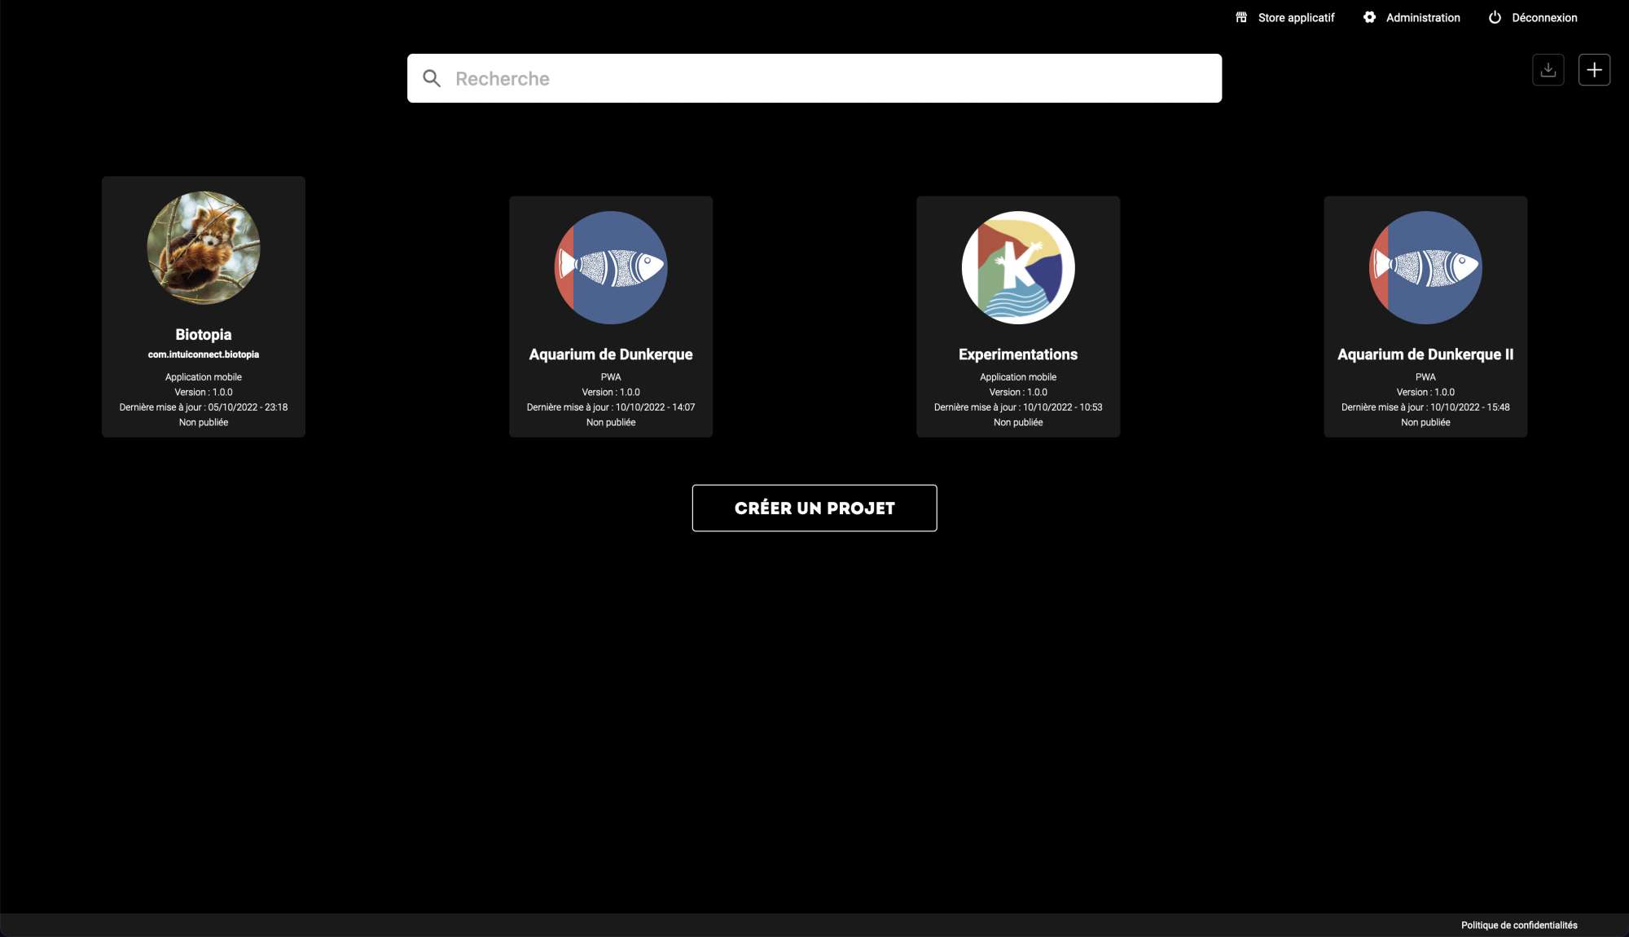Click the Store applicatif shop icon
This screenshot has width=1629, height=937.
[1241, 17]
